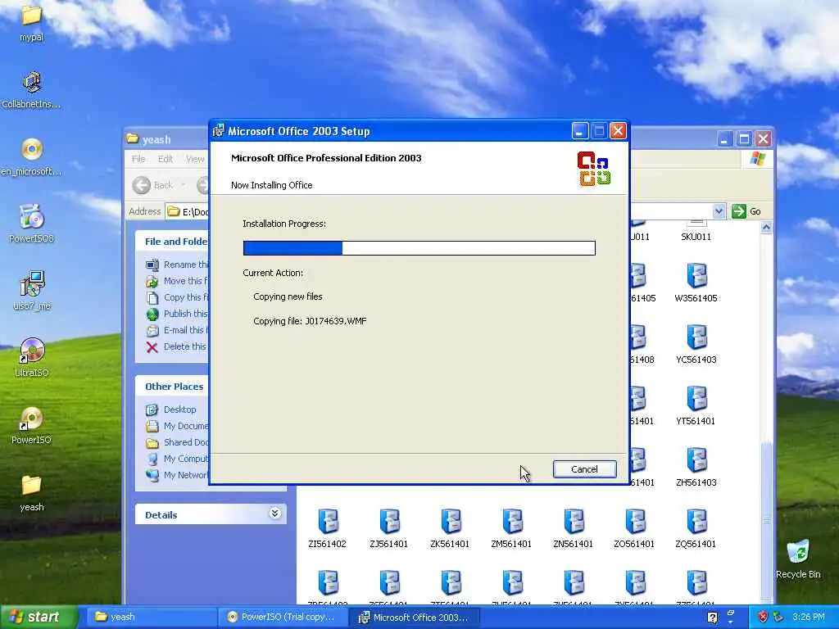
Task: Click Back button in yeash explorer
Action: coord(153,185)
